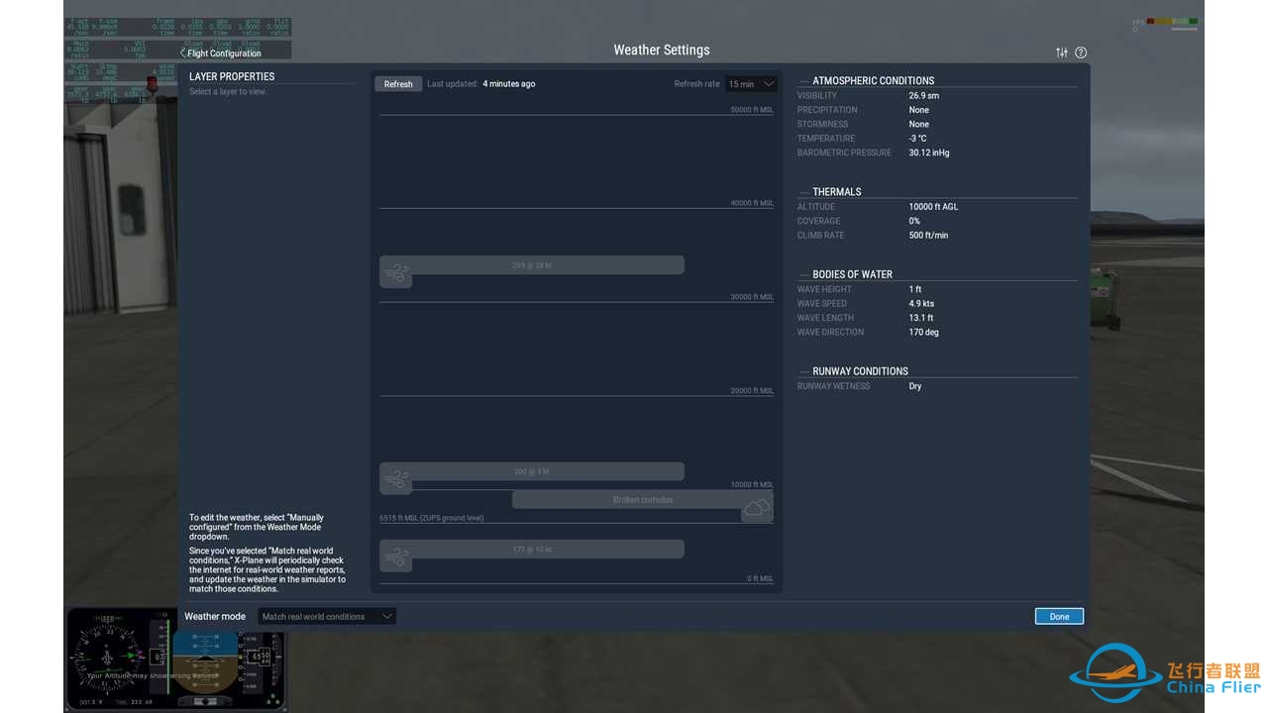Go back to Flight Configuration
1268x713 pixels.
(x=220, y=53)
